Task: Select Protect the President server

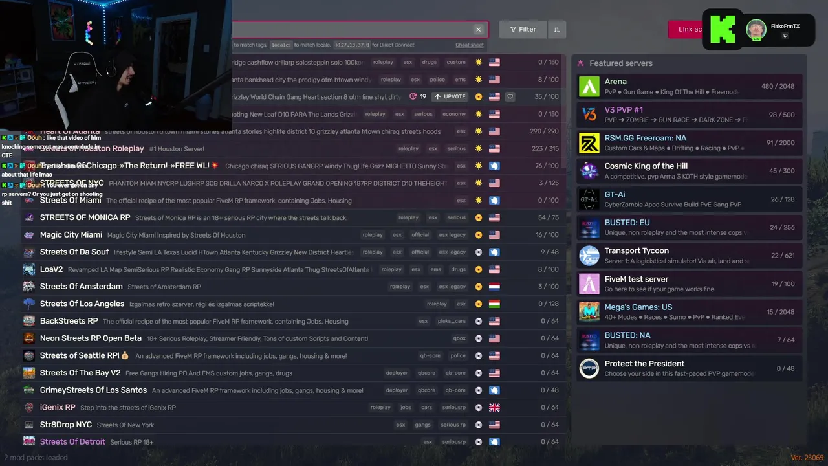Action: [690, 368]
